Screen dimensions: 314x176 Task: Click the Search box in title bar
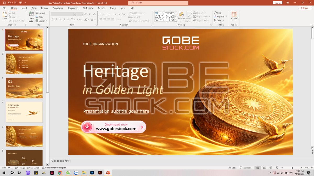(x=158, y=3)
